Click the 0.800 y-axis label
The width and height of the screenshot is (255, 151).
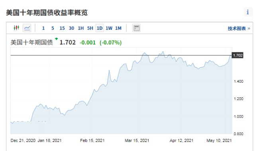[x=239, y=134]
